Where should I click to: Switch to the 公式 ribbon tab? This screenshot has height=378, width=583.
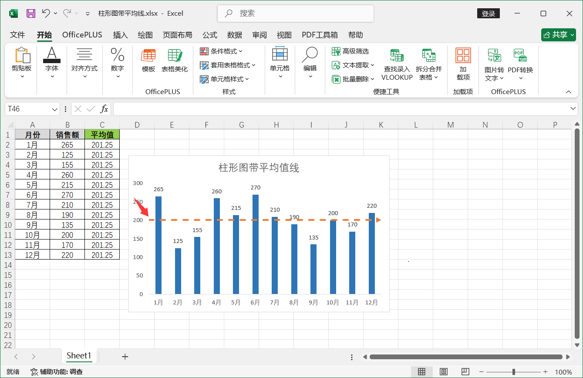point(210,35)
